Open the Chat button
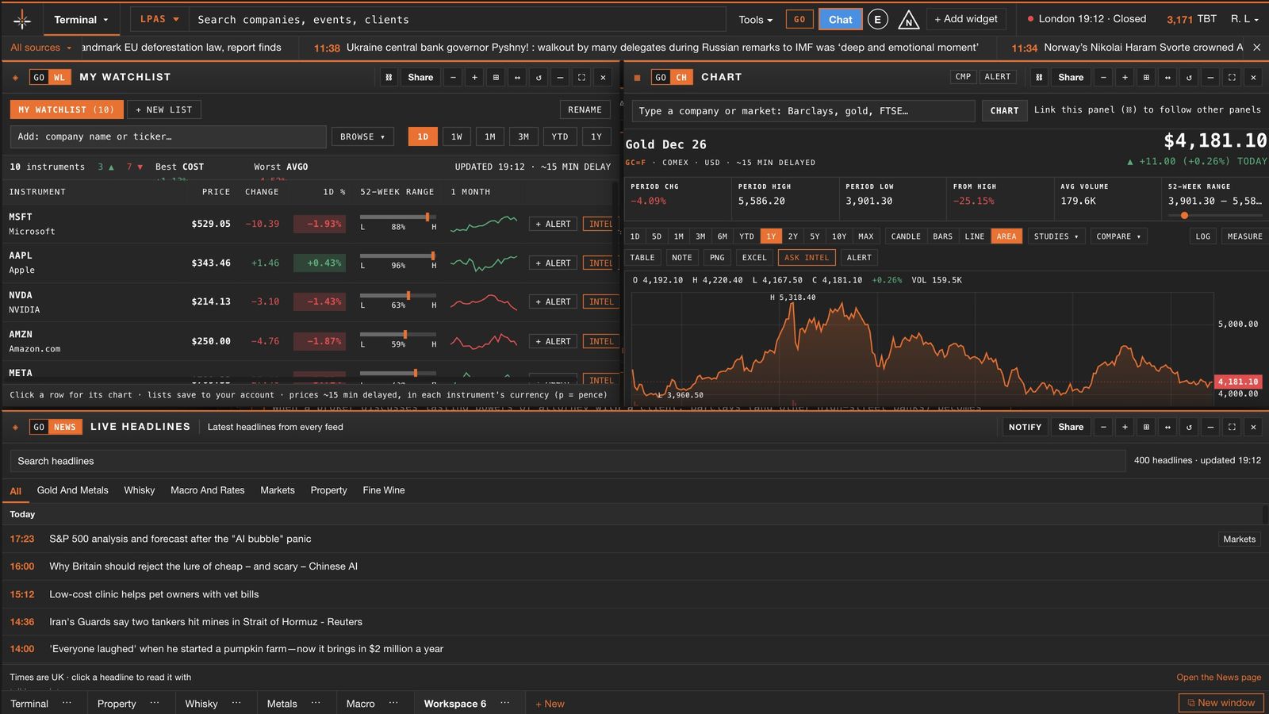Viewport: 1269px width, 714px height. coord(841,19)
